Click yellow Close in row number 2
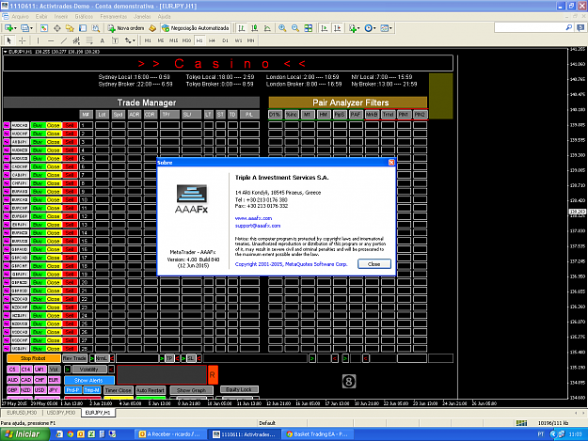The height and width of the screenshot is (441, 588). 54,134
